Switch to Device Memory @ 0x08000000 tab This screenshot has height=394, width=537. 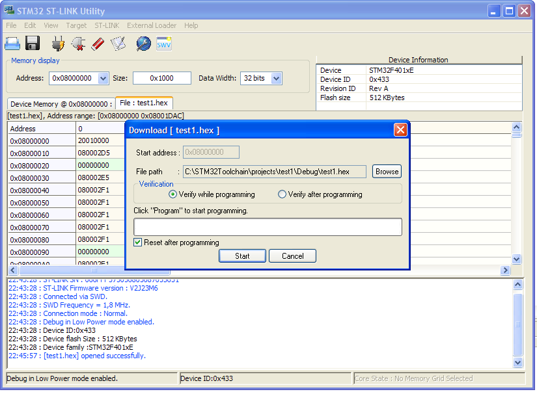[x=61, y=104]
